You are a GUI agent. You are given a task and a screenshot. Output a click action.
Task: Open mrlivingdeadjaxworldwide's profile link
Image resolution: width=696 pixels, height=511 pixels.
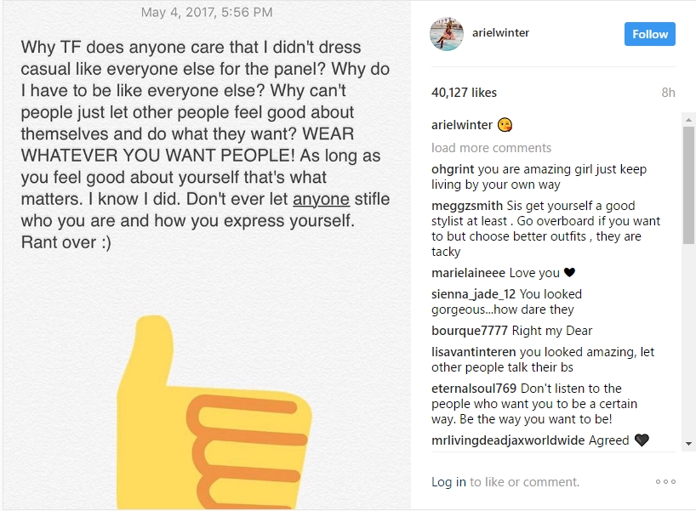[508, 440]
